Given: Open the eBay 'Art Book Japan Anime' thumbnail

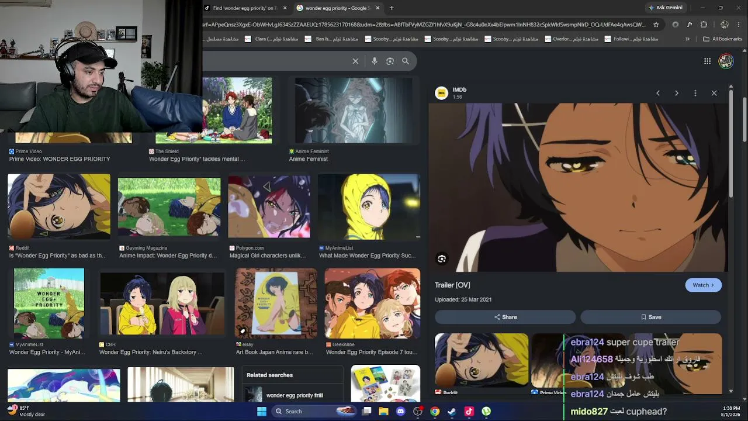Looking at the screenshot, I should click(x=276, y=303).
